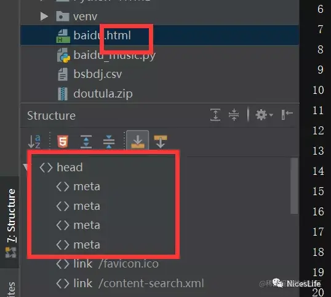Click the Python icon of baidu_music.py
Viewport: 331px width, 297px height.
tap(63, 55)
